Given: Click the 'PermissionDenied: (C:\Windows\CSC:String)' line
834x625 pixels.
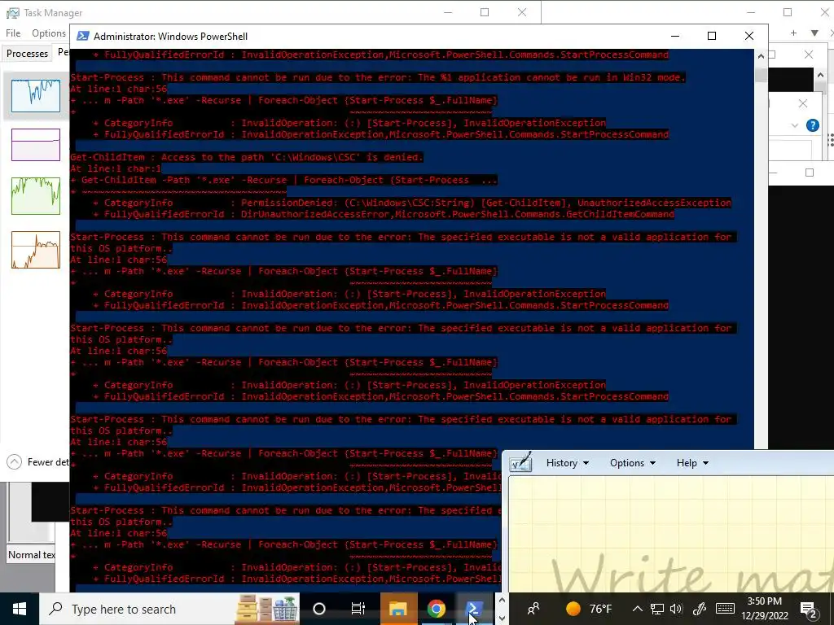Looking at the screenshot, I should click(x=412, y=203).
